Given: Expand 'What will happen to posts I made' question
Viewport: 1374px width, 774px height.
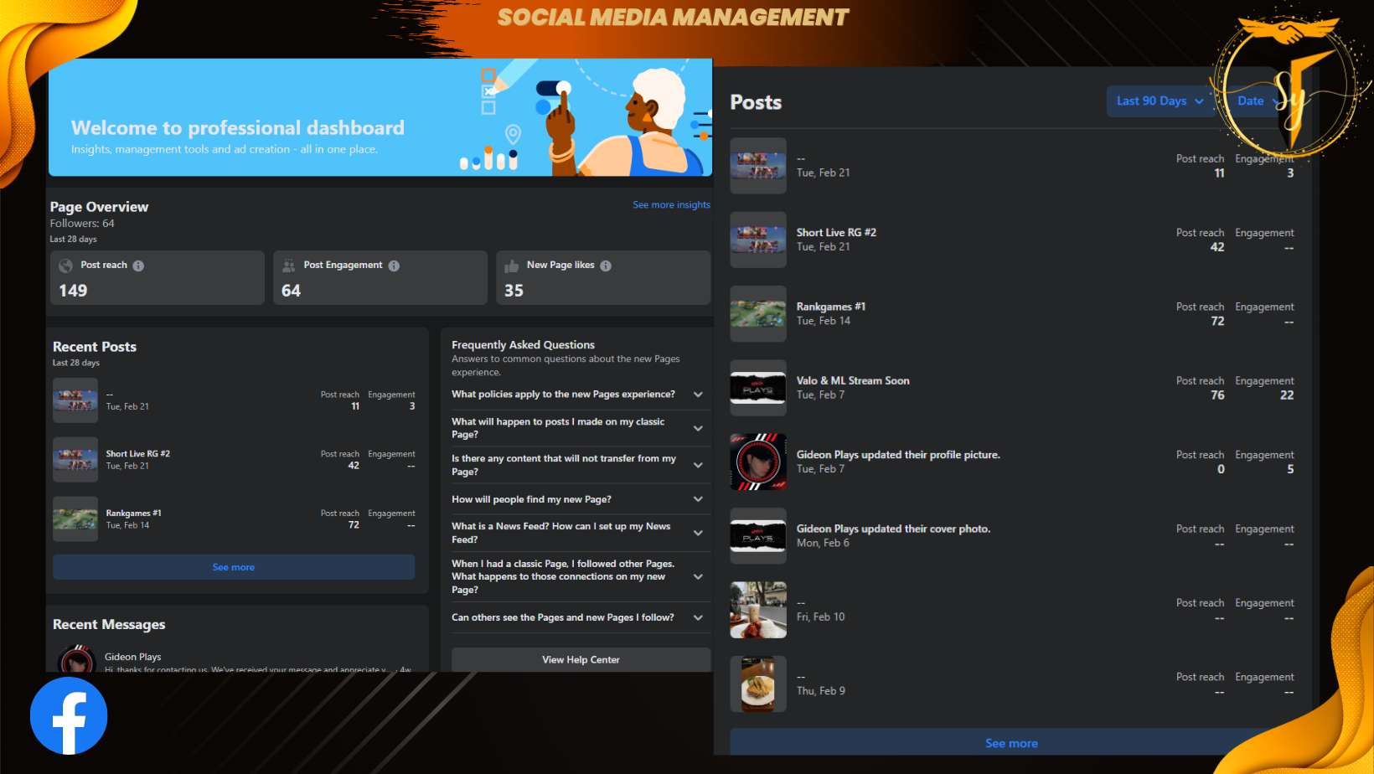Looking at the screenshot, I should pos(698,428).
